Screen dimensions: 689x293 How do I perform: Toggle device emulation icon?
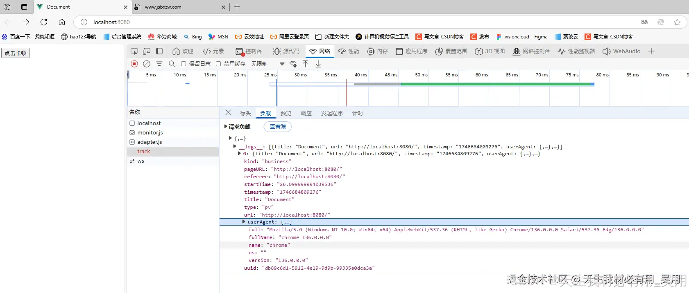[147, 51]
